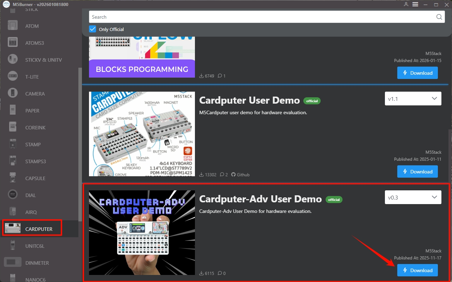Click the Search input field
Image resolution: width=452 pixels, height=282 pixels.
261,17
